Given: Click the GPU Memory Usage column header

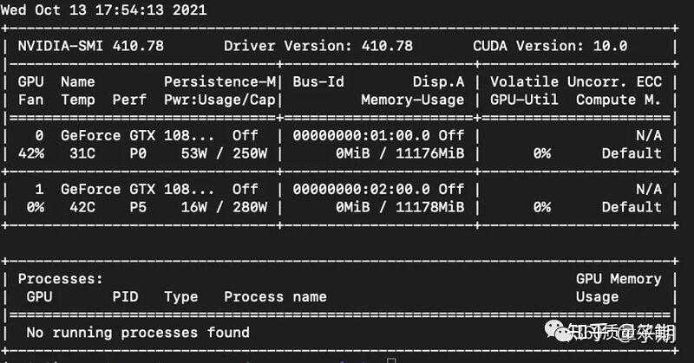Looking at the screenshot, I should click(619, 288).
